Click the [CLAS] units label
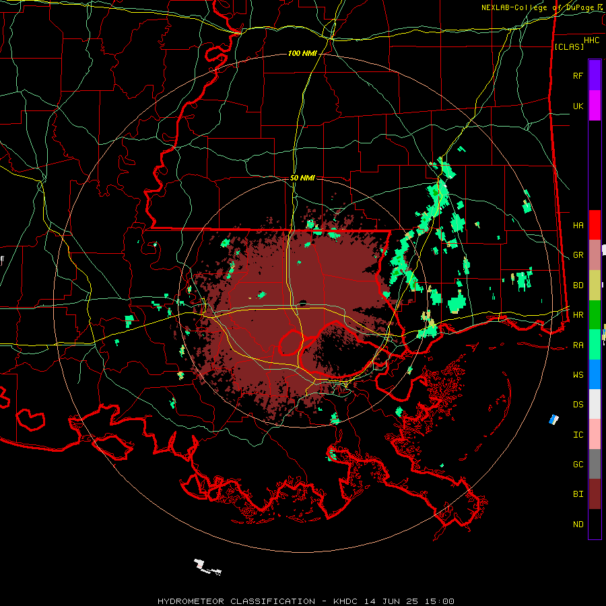 tap(569, 46)
